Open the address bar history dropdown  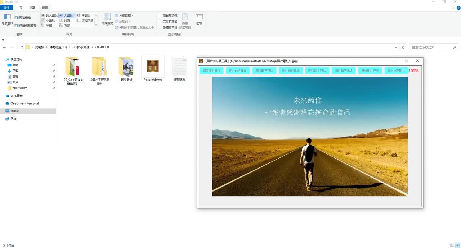pyautogui.click(x=396, y=47)
